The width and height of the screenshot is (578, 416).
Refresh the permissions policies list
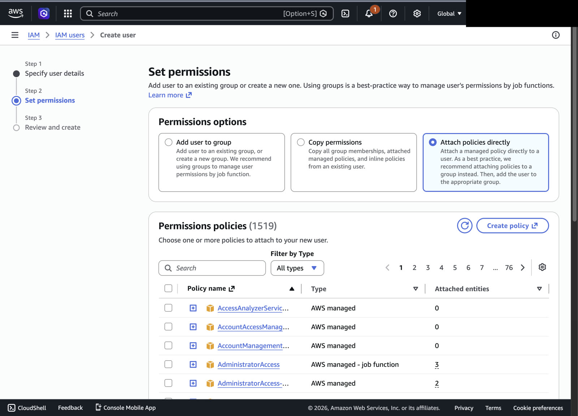click(465, 226)
